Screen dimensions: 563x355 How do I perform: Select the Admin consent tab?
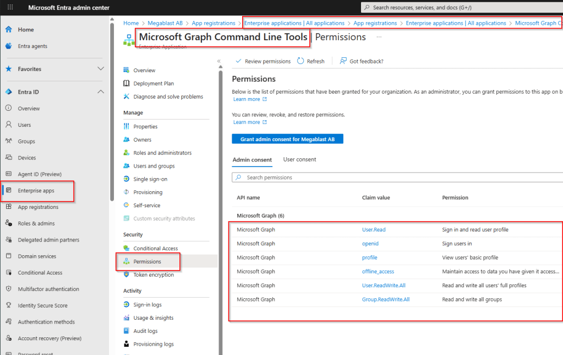252,159
